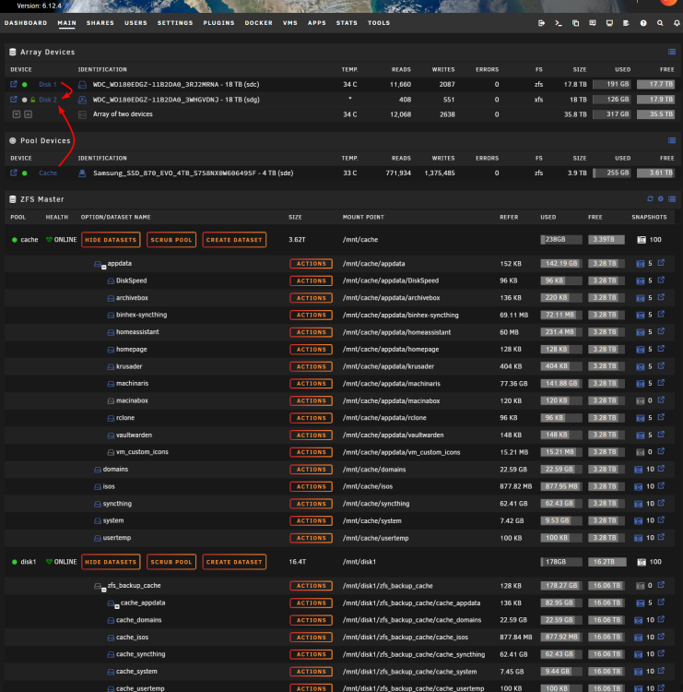The height and width of the screenshot is (692, 683).
Task: Open Disk 2 external browse icon
Action: click(14, 100)
